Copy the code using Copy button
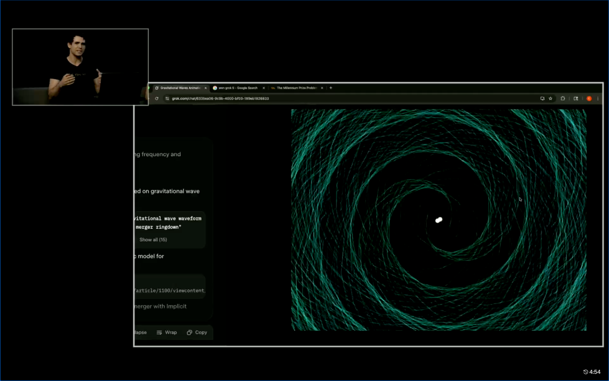609x381 pixels. tap(197, 333)
